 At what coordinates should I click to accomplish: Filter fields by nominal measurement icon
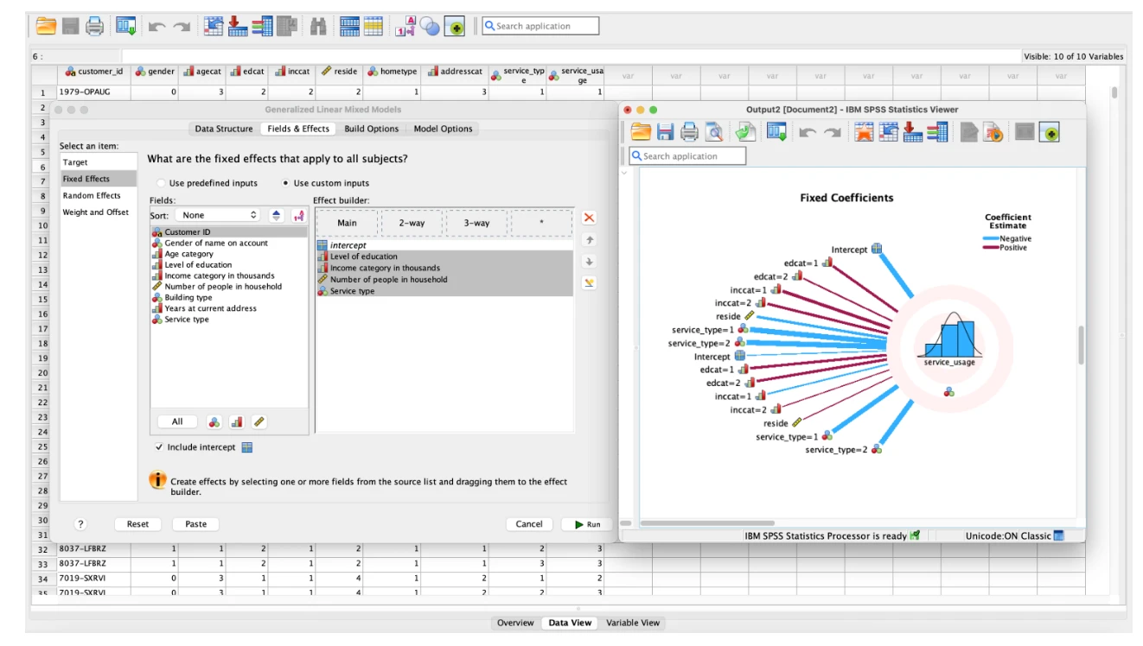[x=214, y=422]
